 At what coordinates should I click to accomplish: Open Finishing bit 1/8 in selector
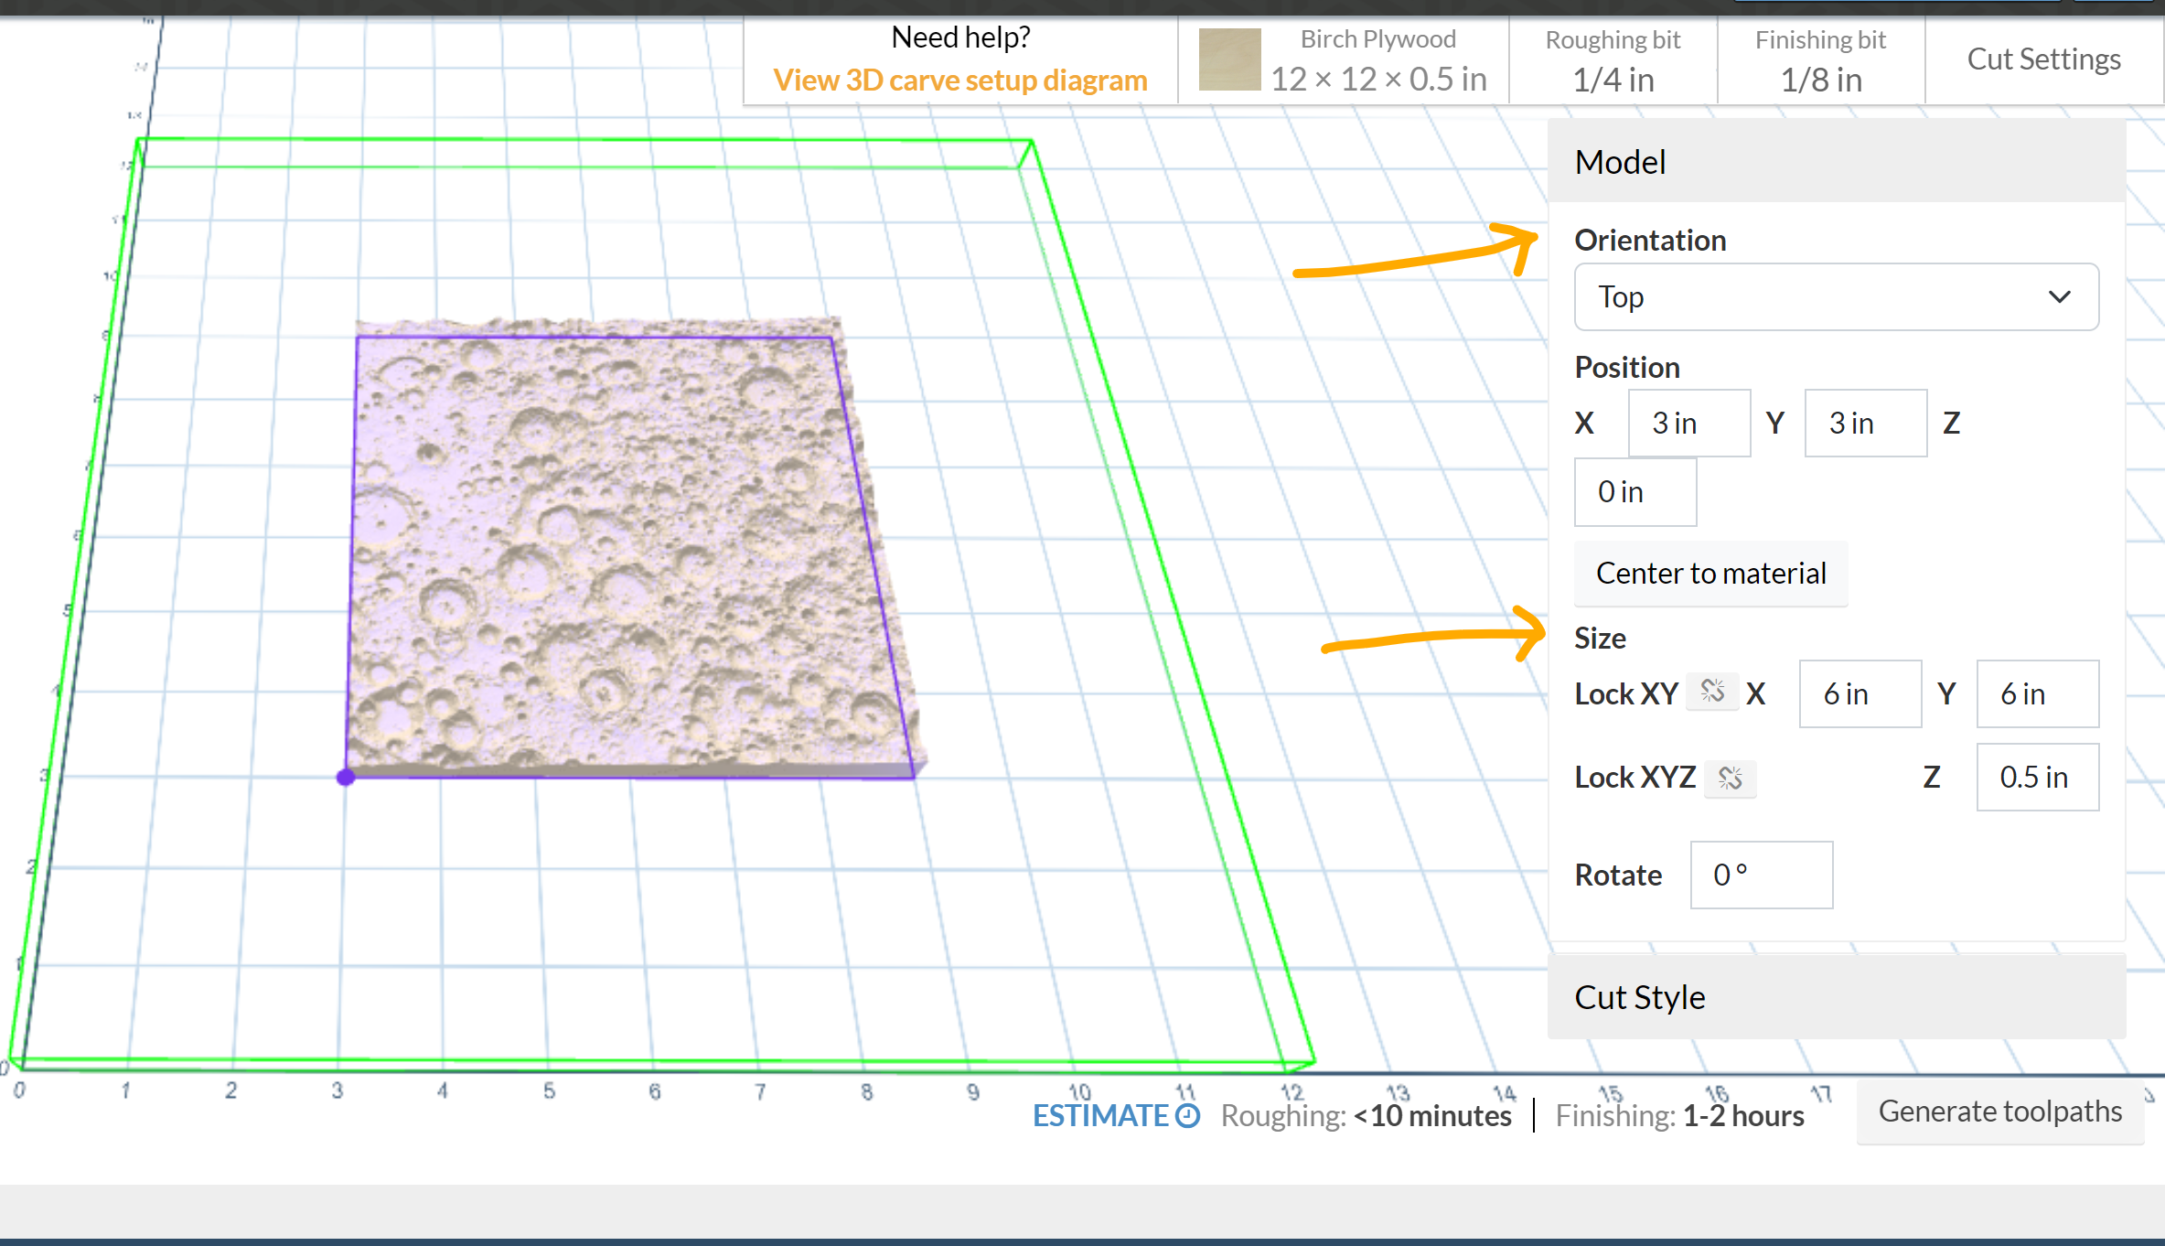click(1820, 60)
